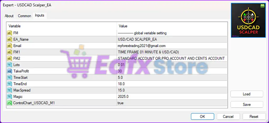Load a saved input preset
The image size is (269, 123).
click(x=247, y=94)
